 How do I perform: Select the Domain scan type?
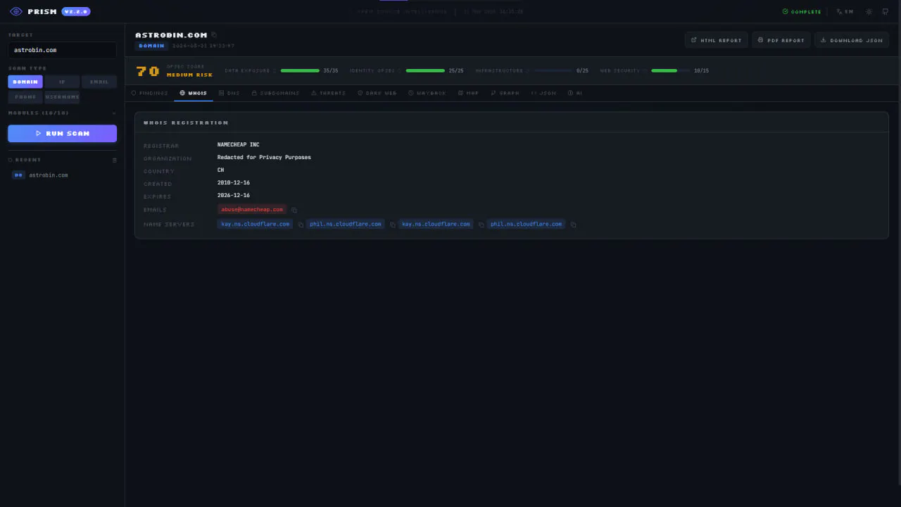pos(25,82)
